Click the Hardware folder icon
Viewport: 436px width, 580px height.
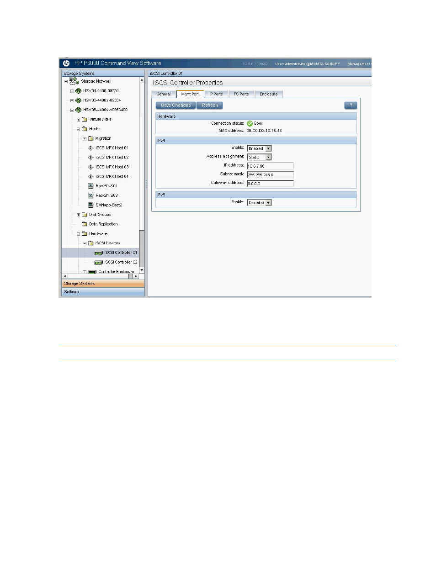pyautogui.click(x=85, y=234)
